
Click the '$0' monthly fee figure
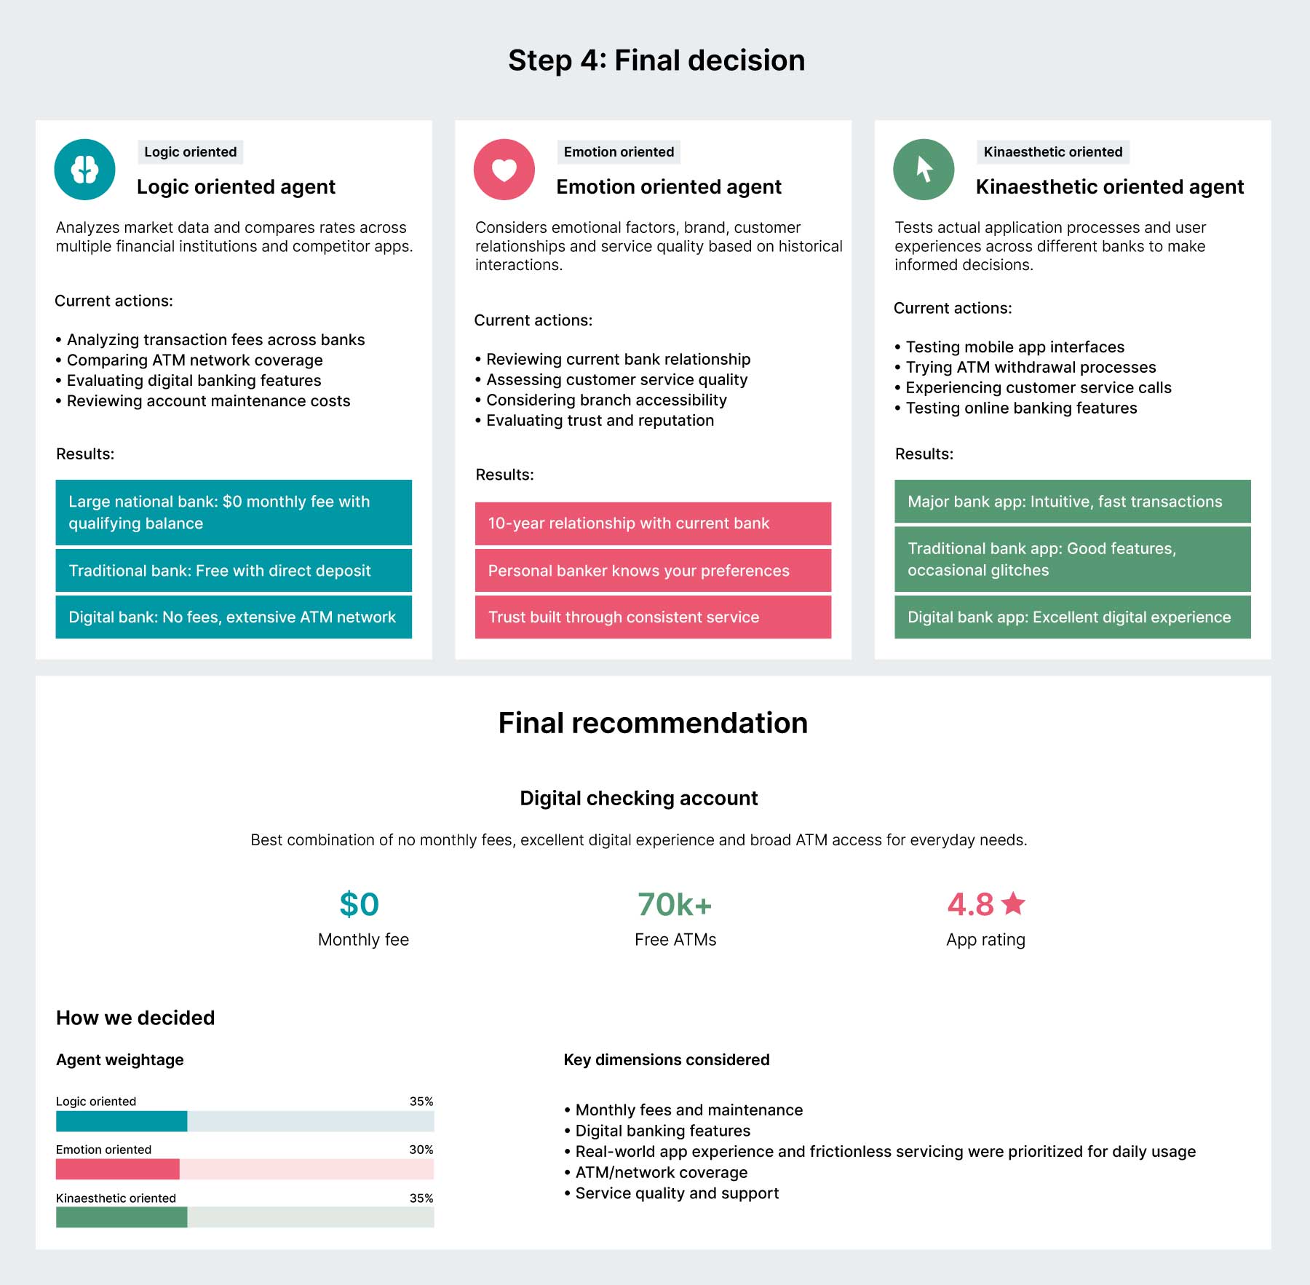pos(360,905)
